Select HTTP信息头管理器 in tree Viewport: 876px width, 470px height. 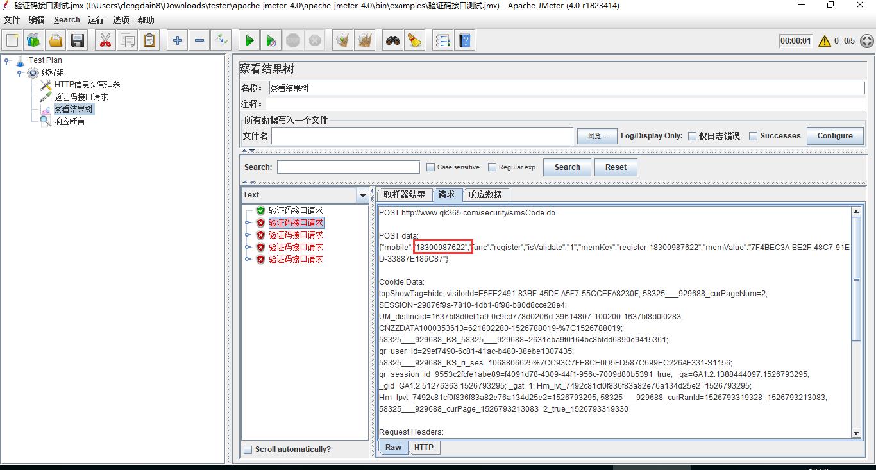pyautogui.click(x=87, y=85)
